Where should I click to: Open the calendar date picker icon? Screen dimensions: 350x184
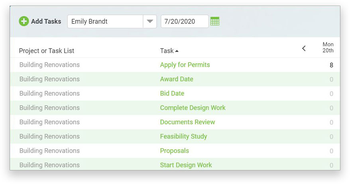point(215,22)
